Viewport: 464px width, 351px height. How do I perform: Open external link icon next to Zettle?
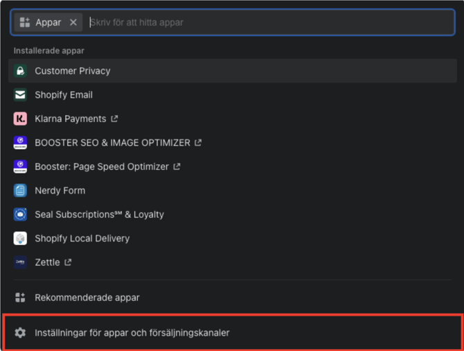click(68, 262)
